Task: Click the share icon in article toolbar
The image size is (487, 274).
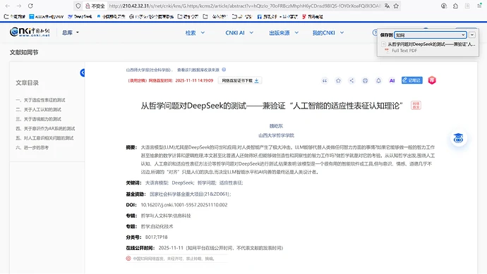Action: tap(351, 80)
